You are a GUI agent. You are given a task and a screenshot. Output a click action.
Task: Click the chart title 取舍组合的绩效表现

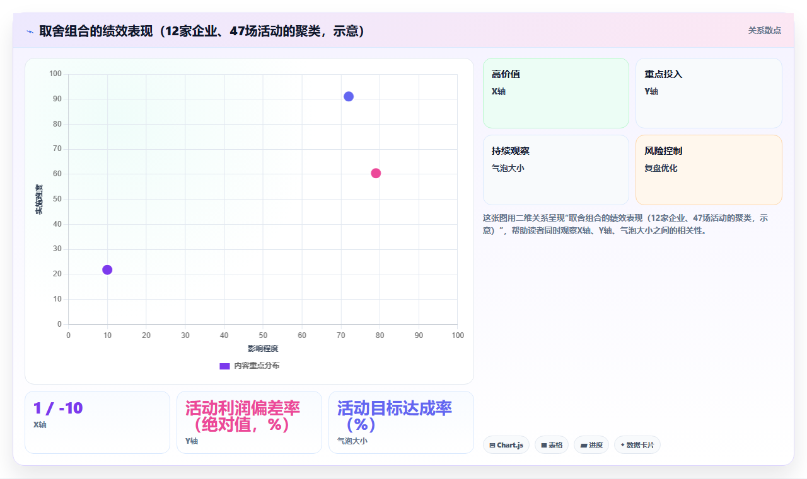point(202,31)
